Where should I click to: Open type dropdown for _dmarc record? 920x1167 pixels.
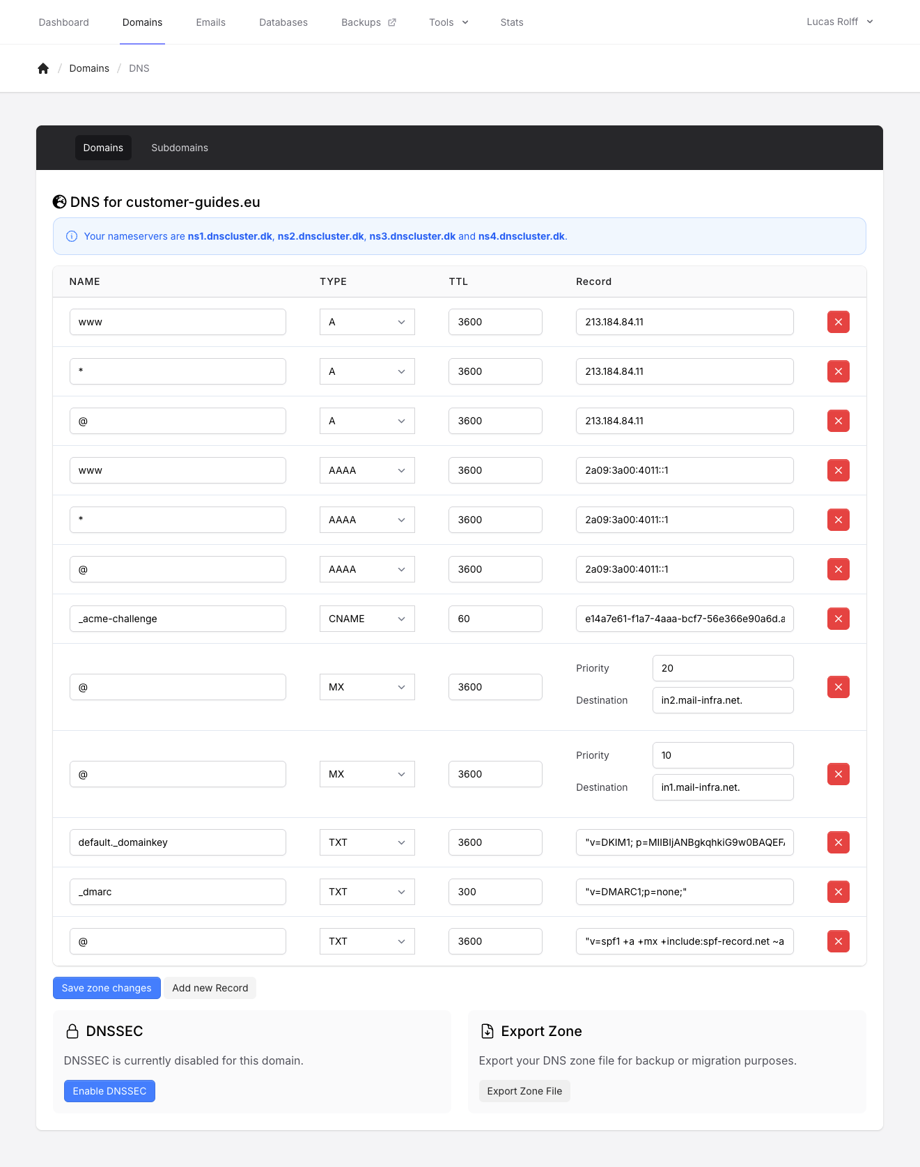(x=367, y=892)
